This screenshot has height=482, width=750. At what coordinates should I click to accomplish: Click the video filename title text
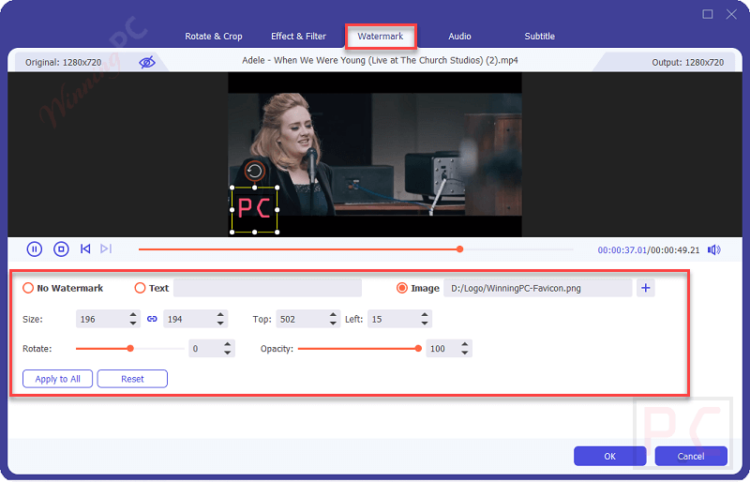[x=380, y=60]
